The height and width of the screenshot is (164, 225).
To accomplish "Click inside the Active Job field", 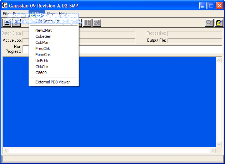I will 79,41.
